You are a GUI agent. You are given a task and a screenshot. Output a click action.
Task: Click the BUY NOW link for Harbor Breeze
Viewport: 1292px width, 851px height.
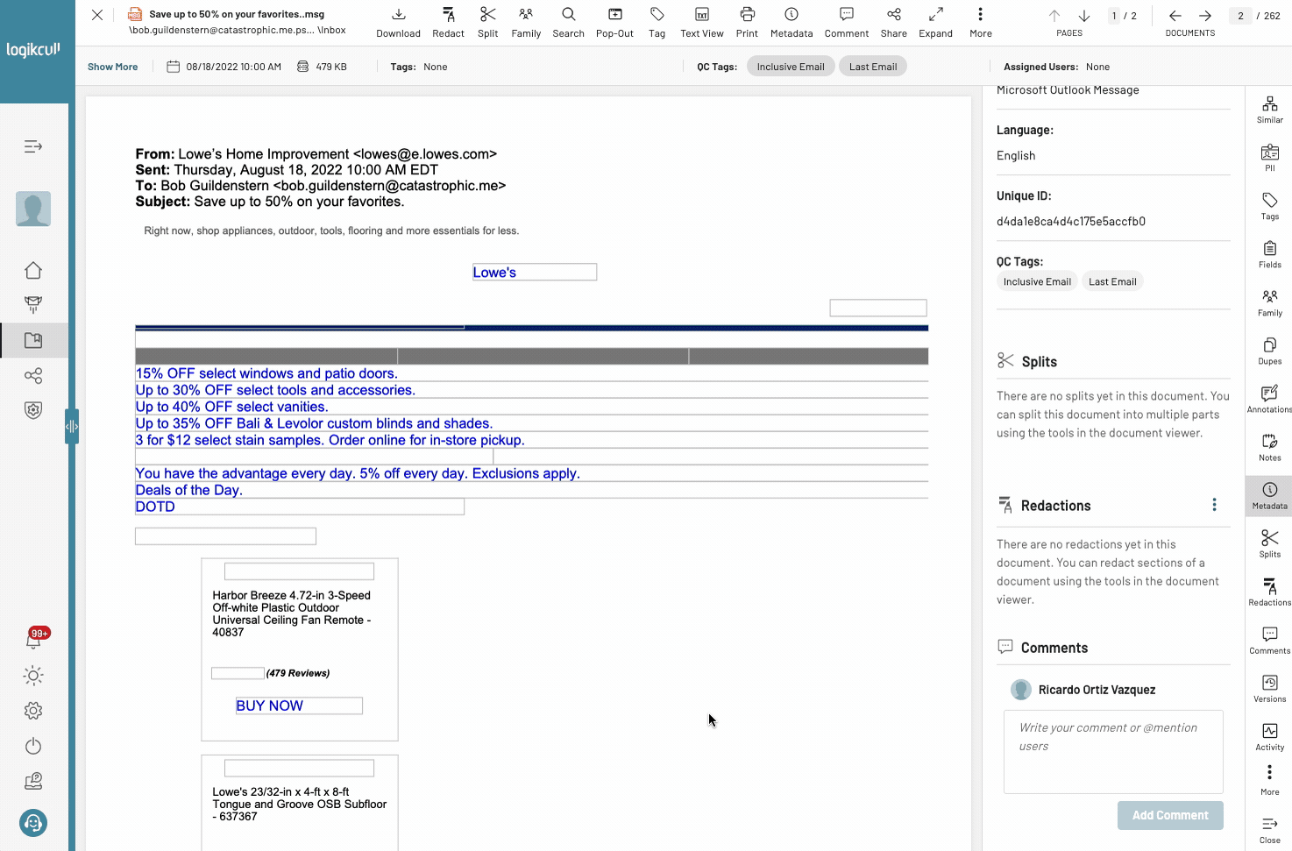[x=299, y=706]
